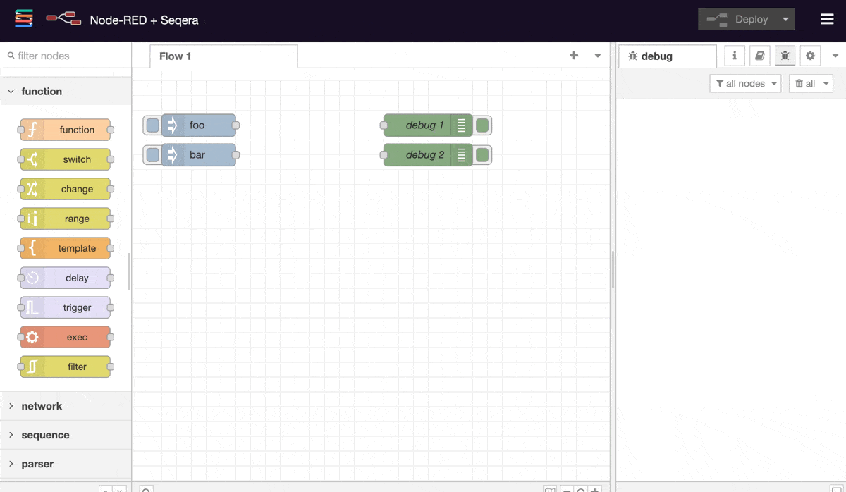
Task: Switch to the Flow 1 tab
Action: click(174, 56)
